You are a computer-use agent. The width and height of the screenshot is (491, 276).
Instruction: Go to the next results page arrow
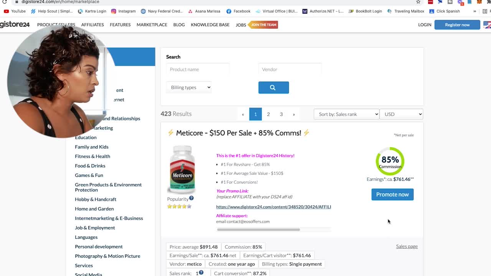294,114
